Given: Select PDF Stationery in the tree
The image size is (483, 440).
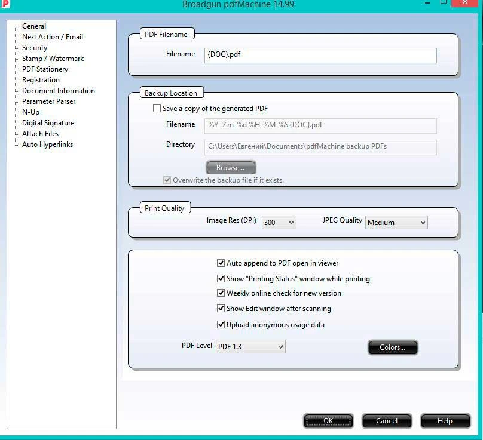Looking at the screenshot, I should [45, 69].
